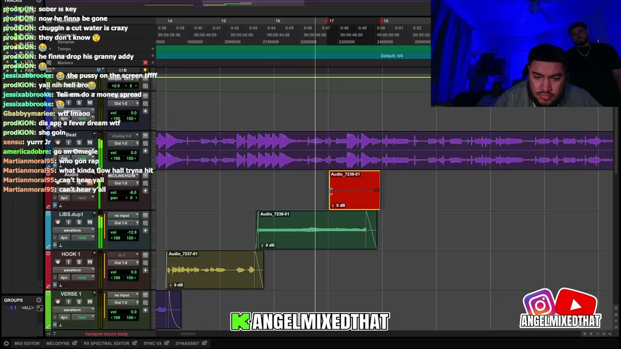The height and width of the screenshot is (349, 621).
Task: Select the Audio_7237-01 yellow clip
Action: pyautogui.click(x=215, y=270)
